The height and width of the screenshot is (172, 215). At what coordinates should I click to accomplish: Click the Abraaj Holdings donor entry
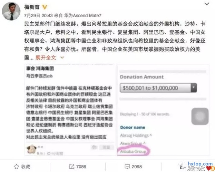point(136,136)
